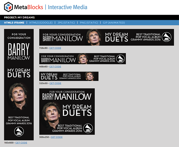Switch to the HTML5 IFRAME tab
Image resolution: width=179 pixels, height=147 pixels.
tap(14, 23)
